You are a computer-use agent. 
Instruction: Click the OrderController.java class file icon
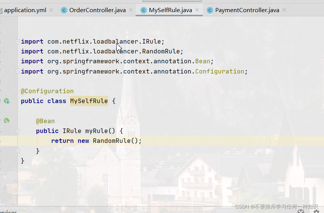tap(64, 10)
